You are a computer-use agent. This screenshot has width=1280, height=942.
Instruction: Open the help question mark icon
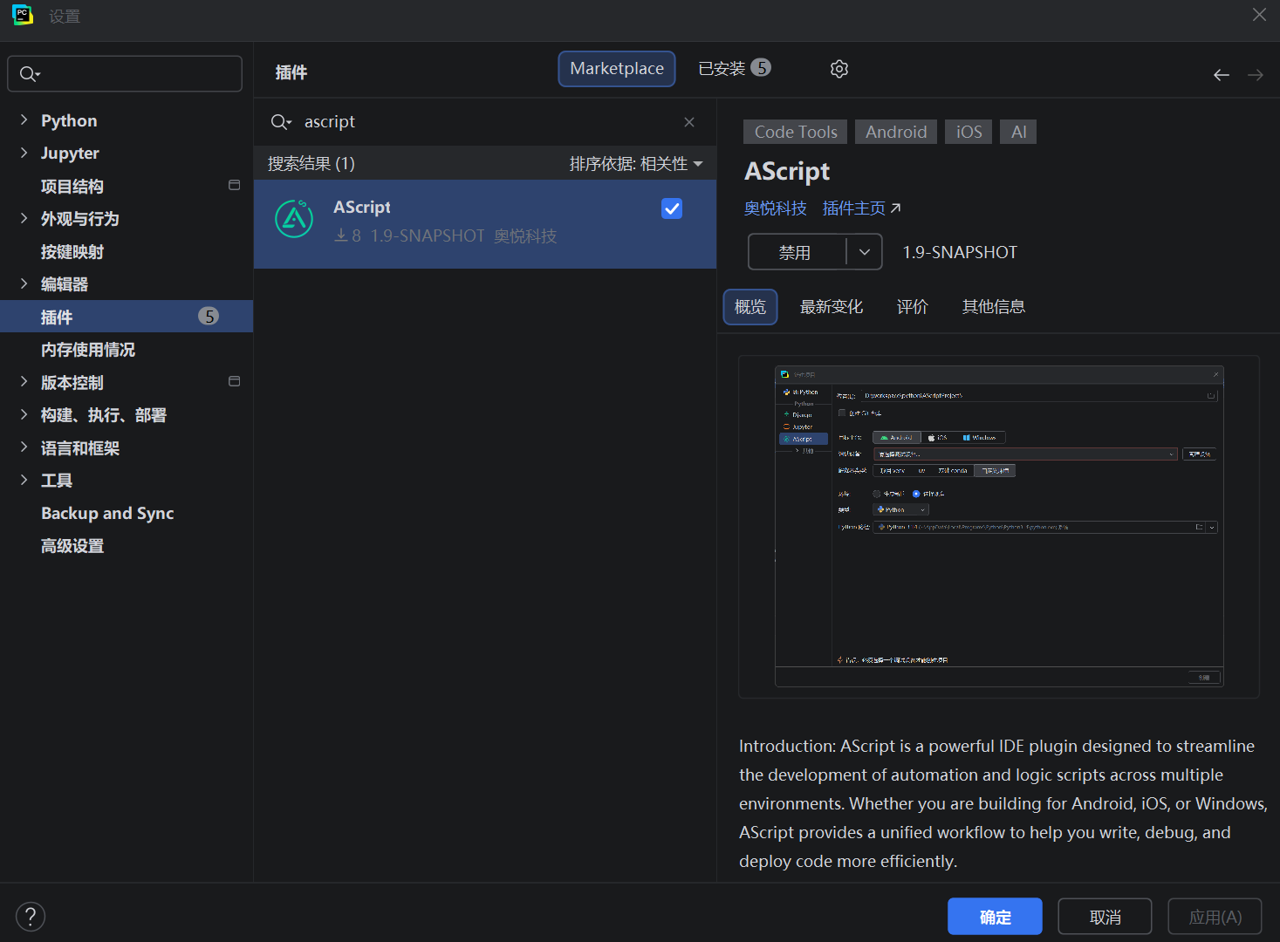tap(31, 916)
